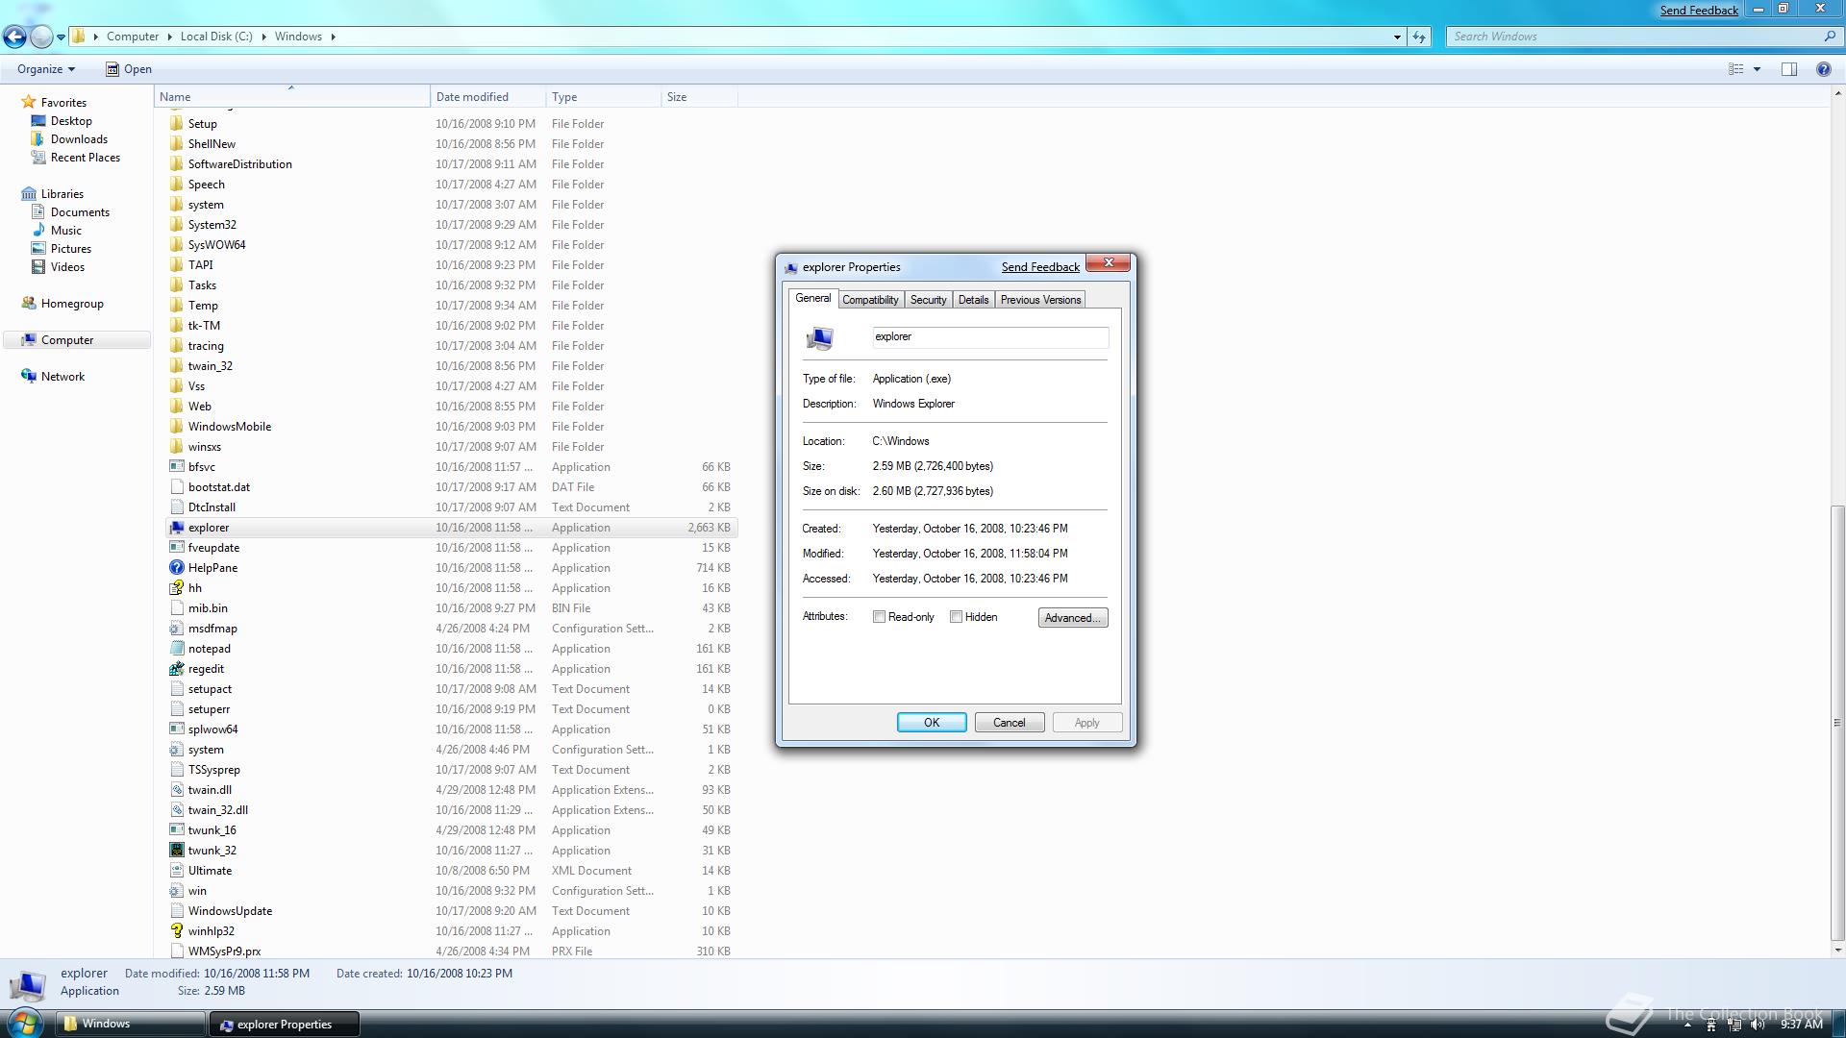Click the Back navigation arrow button
Image resolution: width=1846 pixels, height=1038 pixels.
[x=14, y=37]
